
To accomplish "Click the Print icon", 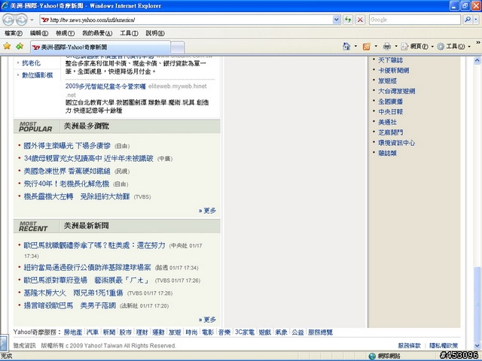I will pos(386,47).
